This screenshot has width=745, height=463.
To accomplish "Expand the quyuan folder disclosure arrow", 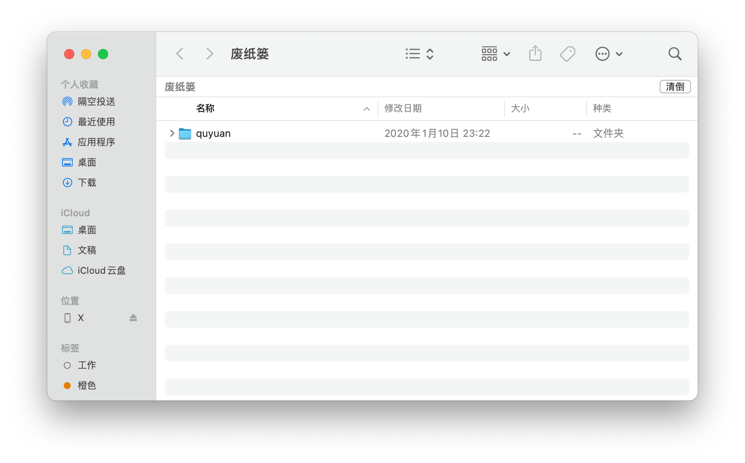I will pyautogui.click(x=172, y=133).
